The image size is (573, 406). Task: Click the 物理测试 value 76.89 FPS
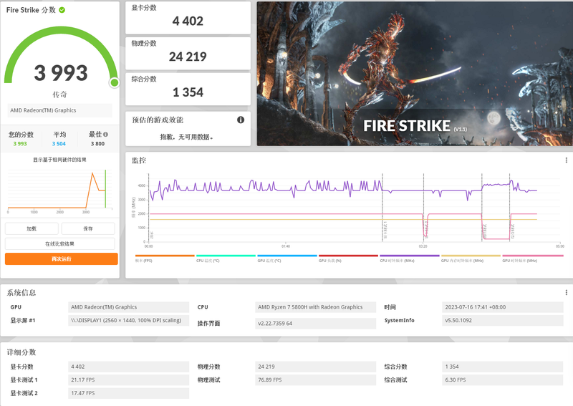[316, 380]
